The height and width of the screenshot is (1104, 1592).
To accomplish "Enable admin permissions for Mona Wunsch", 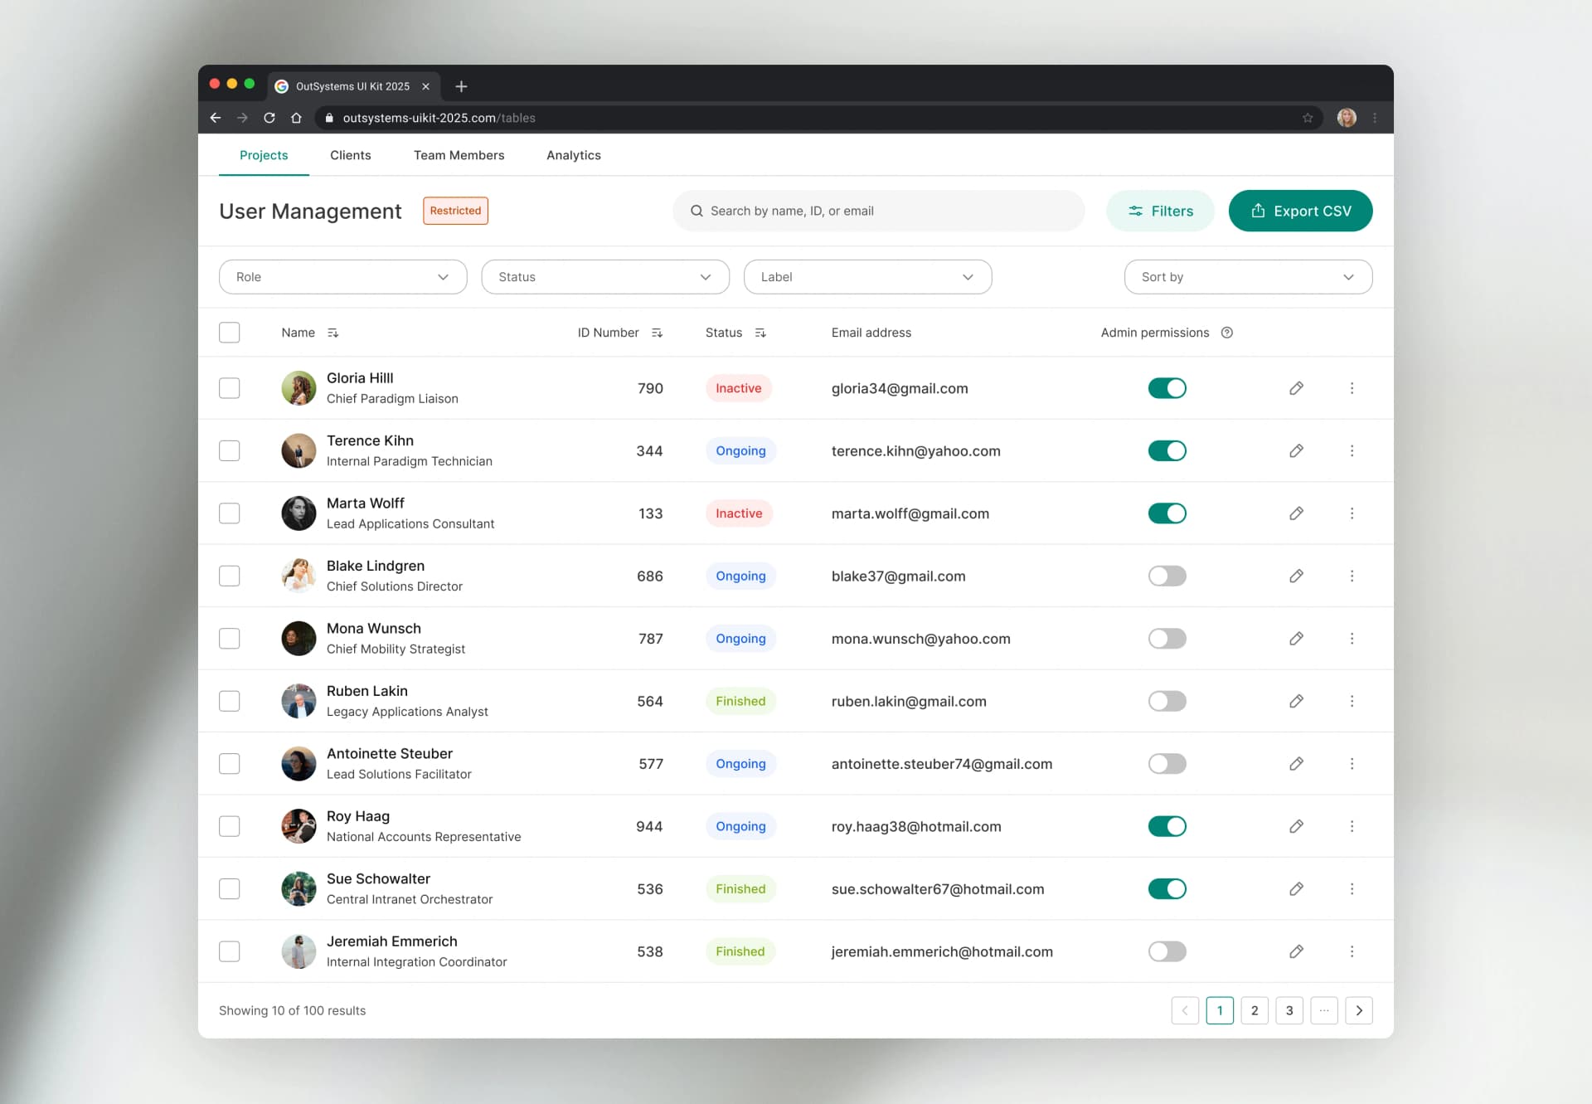I will click(1167, 639).
